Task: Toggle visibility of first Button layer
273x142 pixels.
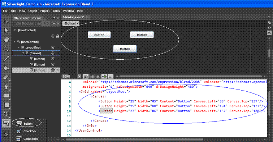Action: 53,59
